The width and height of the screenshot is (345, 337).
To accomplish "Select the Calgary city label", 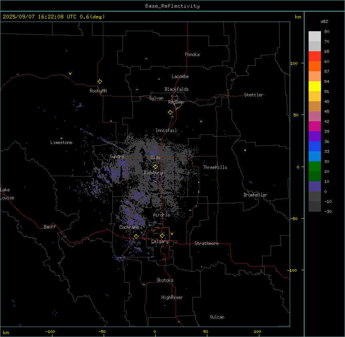I will tap(160, 241).
